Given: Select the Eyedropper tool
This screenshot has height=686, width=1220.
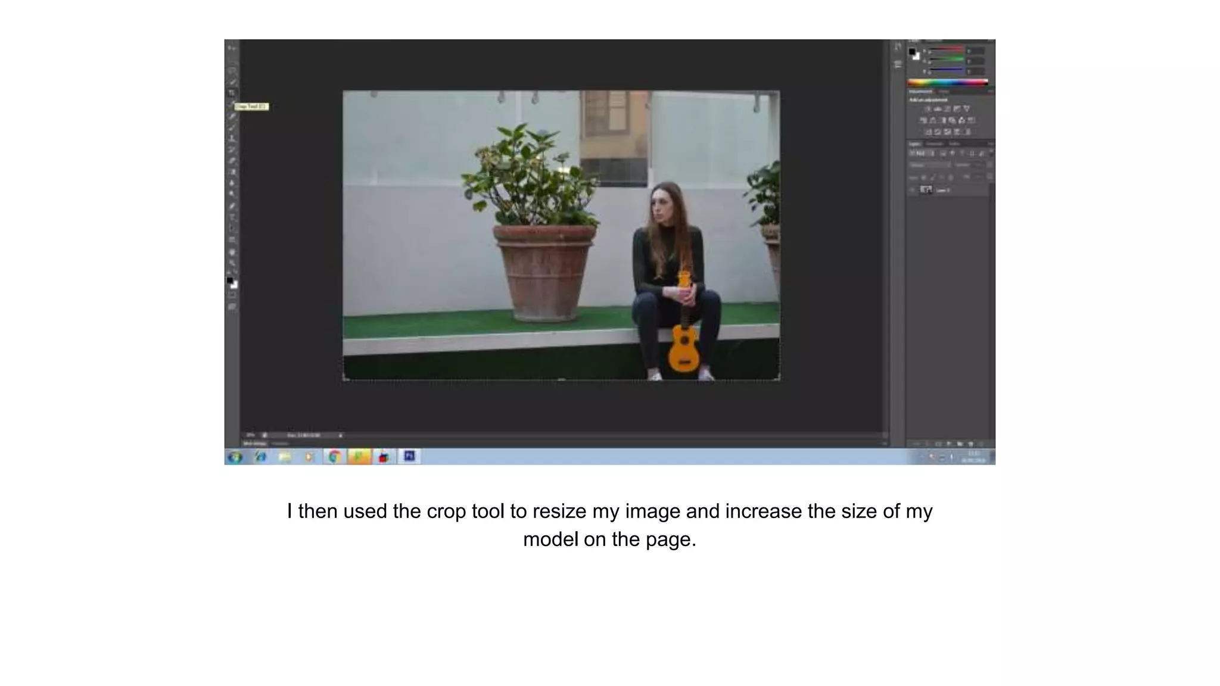Looking at the screenshot, I should point(232,104).
